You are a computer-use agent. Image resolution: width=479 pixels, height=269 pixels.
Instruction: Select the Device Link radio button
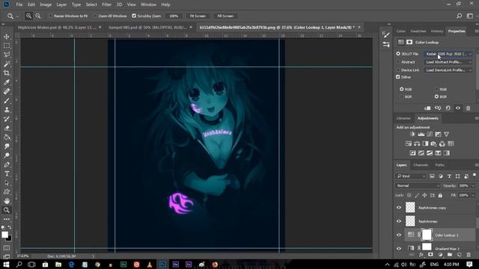(398, 69)
